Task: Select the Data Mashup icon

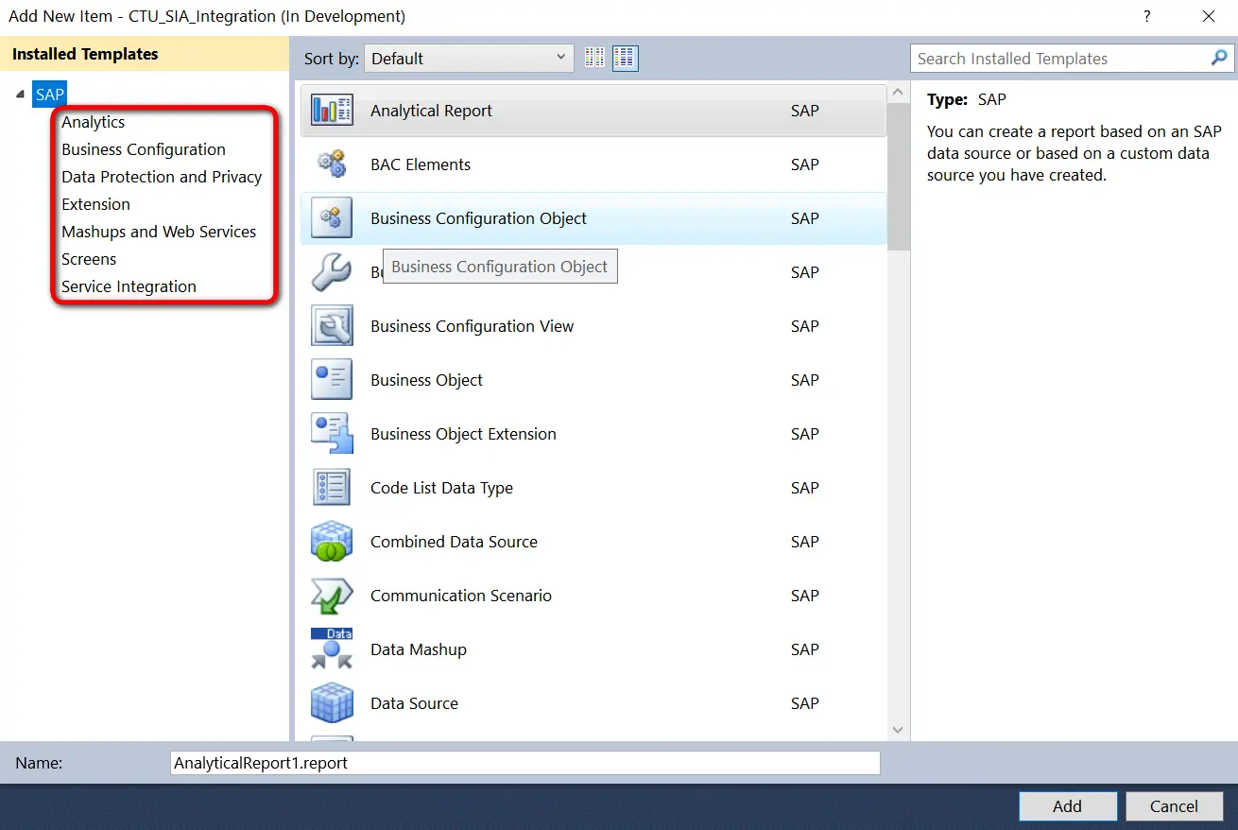Action: 332,649
